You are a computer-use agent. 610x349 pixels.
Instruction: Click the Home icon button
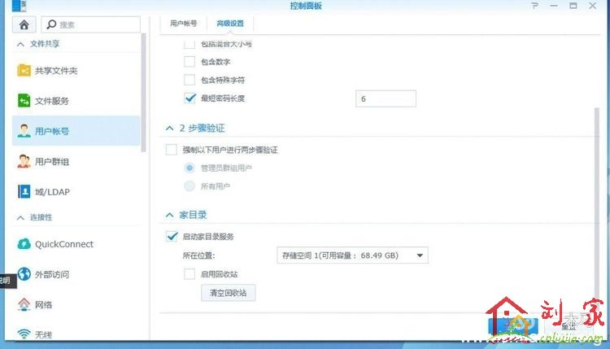pyautogui.click(x=24, y=25)
